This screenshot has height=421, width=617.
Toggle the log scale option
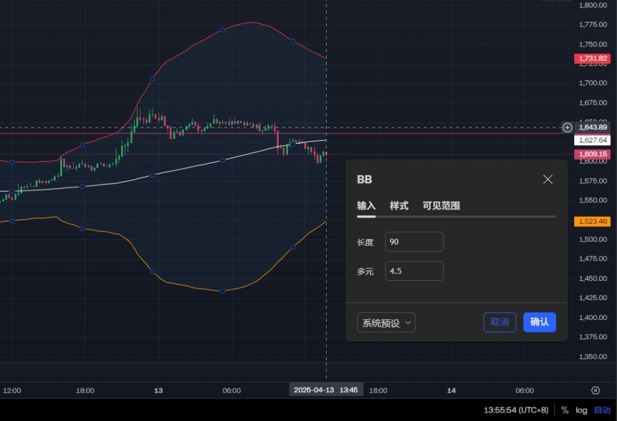pyautogui.click(x=581, y=410)
